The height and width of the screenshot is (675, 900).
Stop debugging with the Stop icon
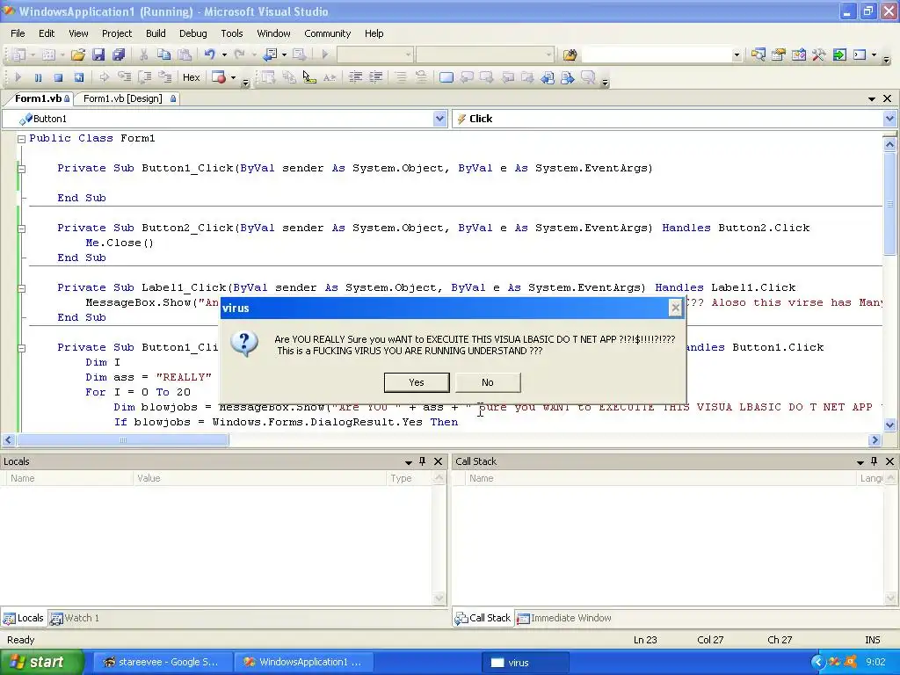(x=58, y=77)
